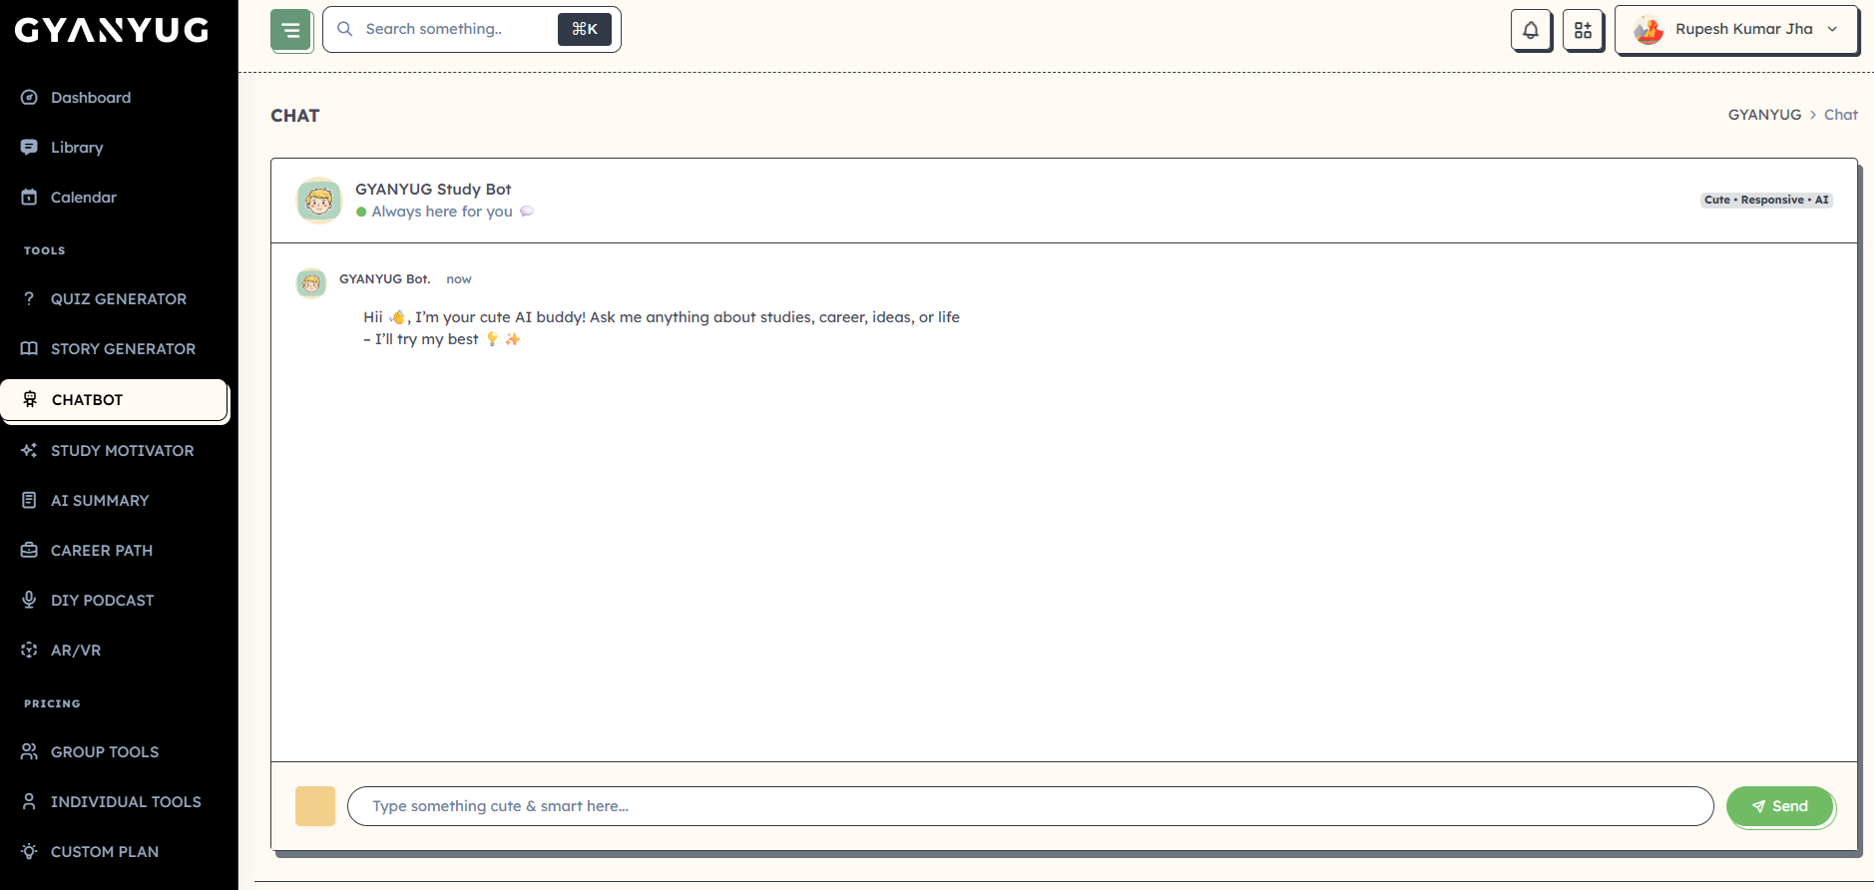Image resolution: width=1874 pixels, height=890 pixels.
Task: Open AI Summary tool
Action: (x=100, y=501)
